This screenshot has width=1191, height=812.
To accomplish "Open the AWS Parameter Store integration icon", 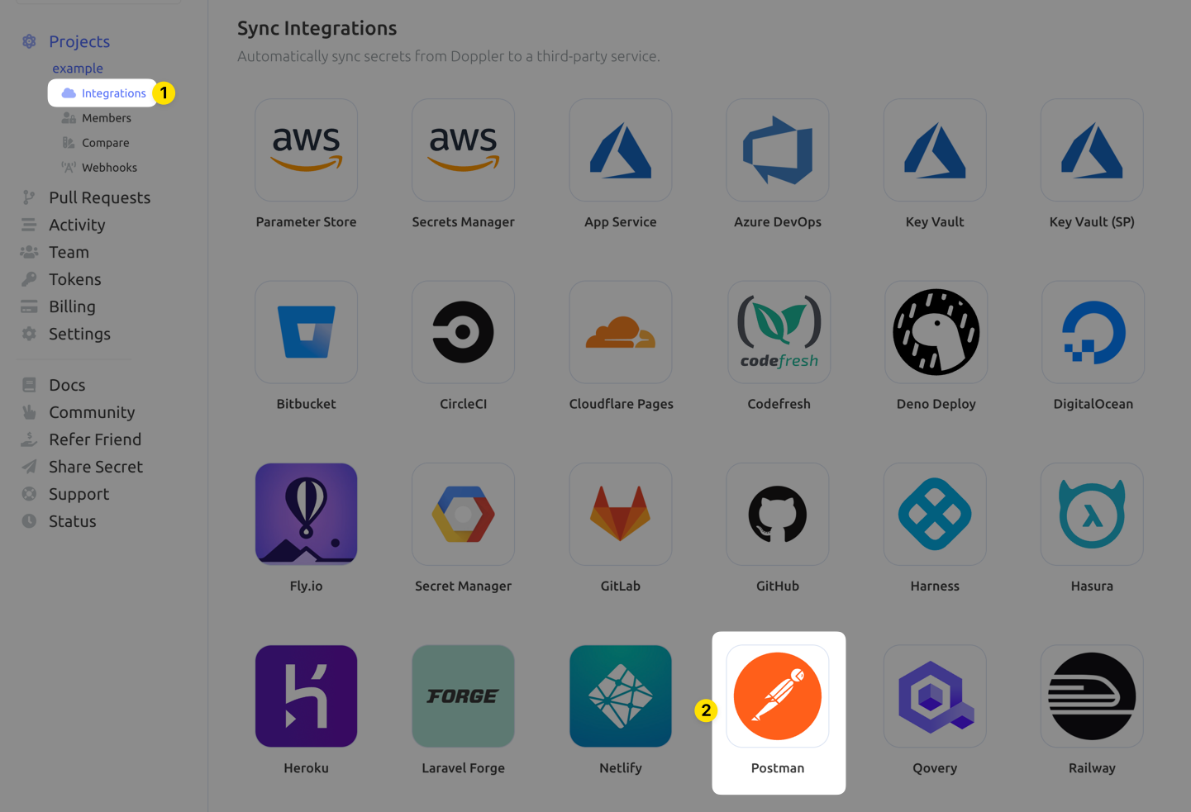I will 306,150.
